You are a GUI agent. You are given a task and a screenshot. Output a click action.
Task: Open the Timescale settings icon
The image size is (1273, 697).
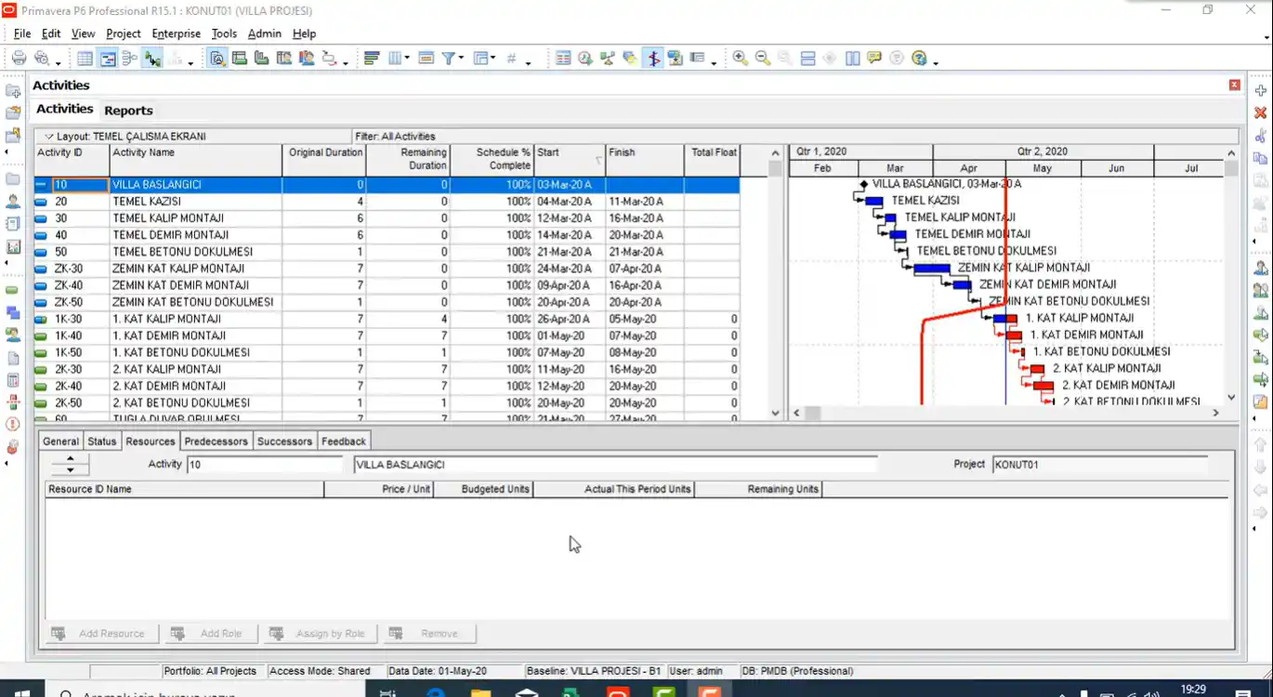click(x=427, y=59)
